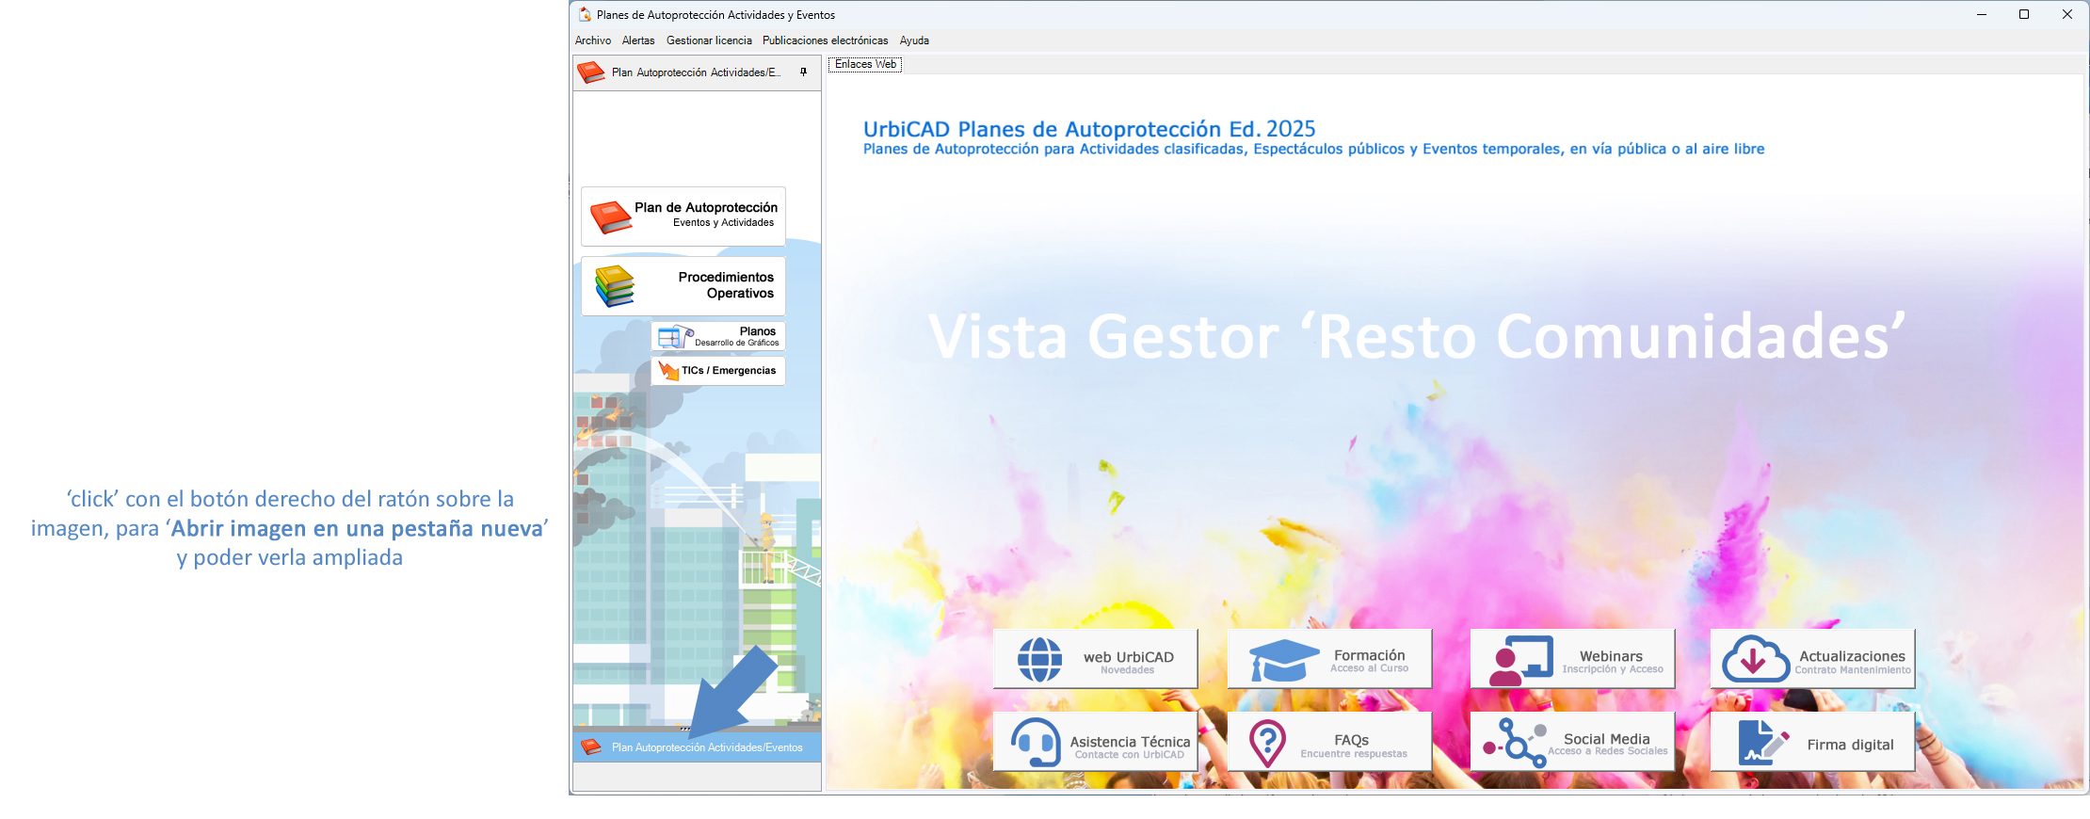2090x819 pixels.
Task: Open the Ayuda menu
Action: tap(914, 40)
